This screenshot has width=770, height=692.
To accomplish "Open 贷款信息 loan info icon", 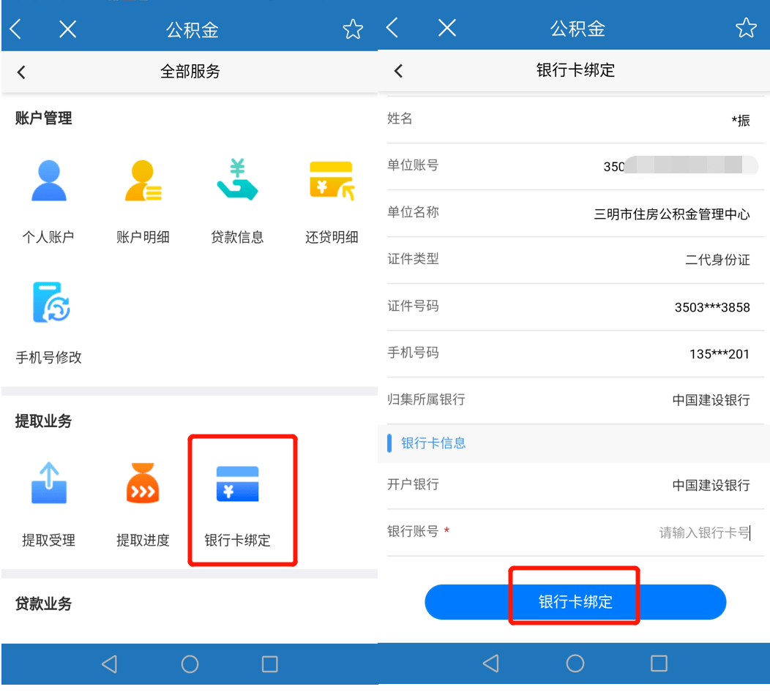I will pyautogui.click(x=237, y=179).
